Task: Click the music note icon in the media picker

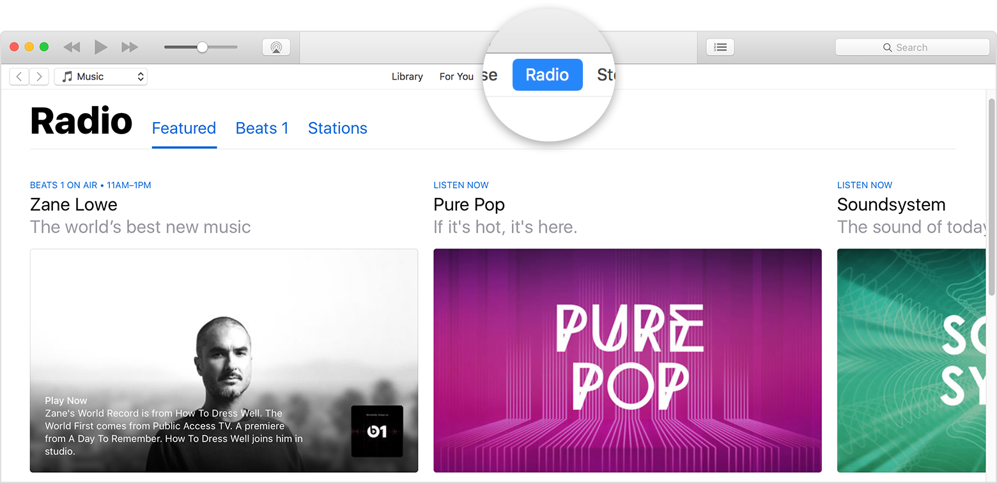Action: [x=67, y=76]
